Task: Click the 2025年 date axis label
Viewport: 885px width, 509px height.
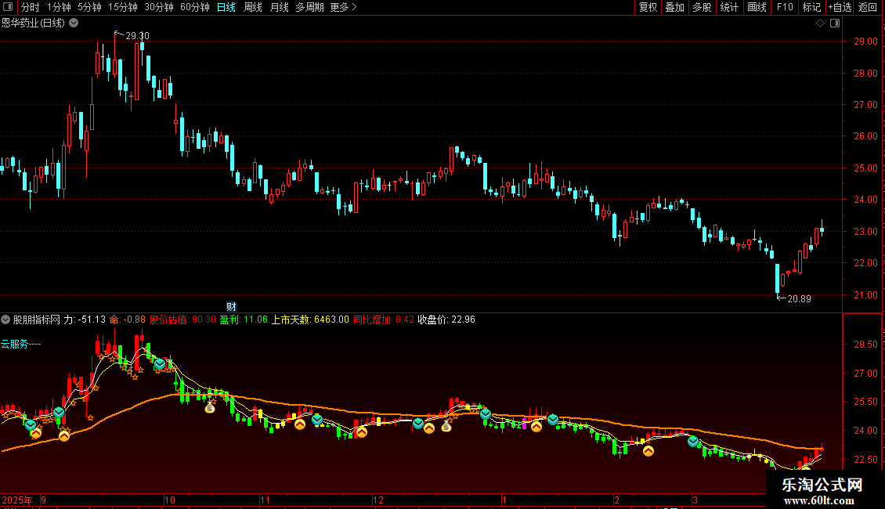Action: (x=17, y=500)
